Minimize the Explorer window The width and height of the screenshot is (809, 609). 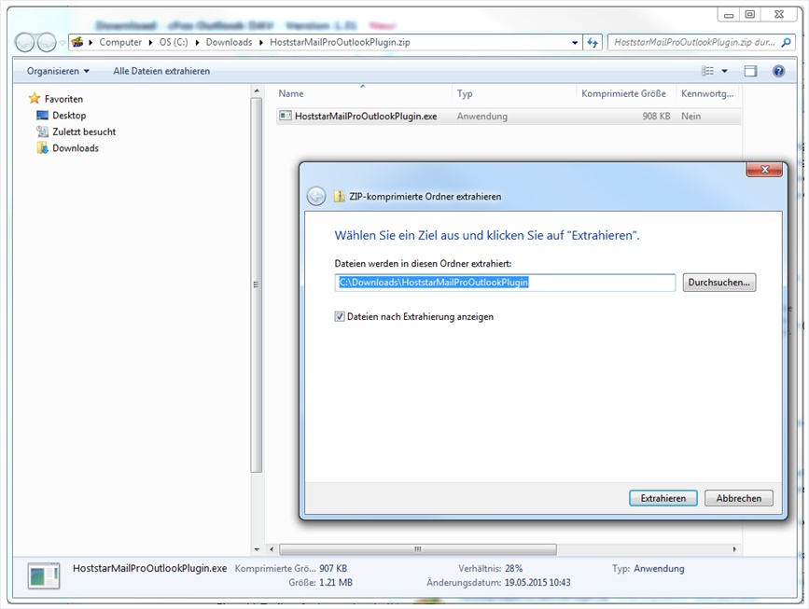(729, 14)
